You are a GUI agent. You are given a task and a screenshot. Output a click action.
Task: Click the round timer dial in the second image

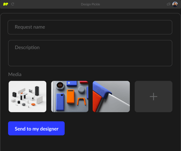pos(60,85)
